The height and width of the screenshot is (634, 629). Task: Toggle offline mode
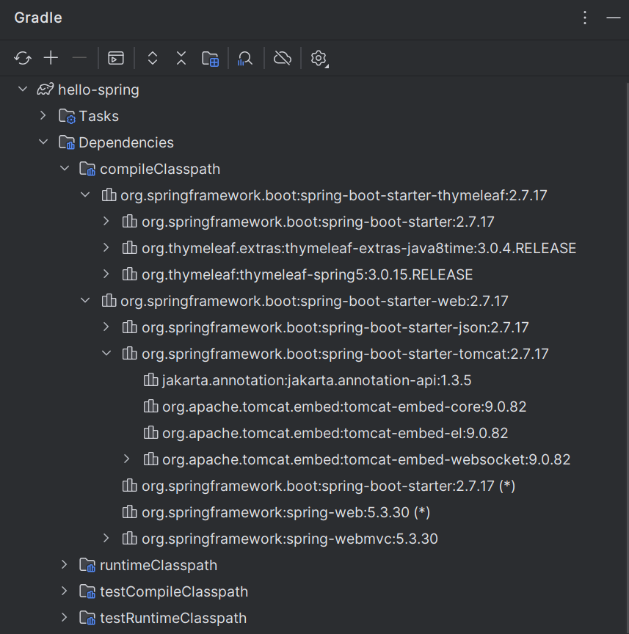(x=283, y=58)
